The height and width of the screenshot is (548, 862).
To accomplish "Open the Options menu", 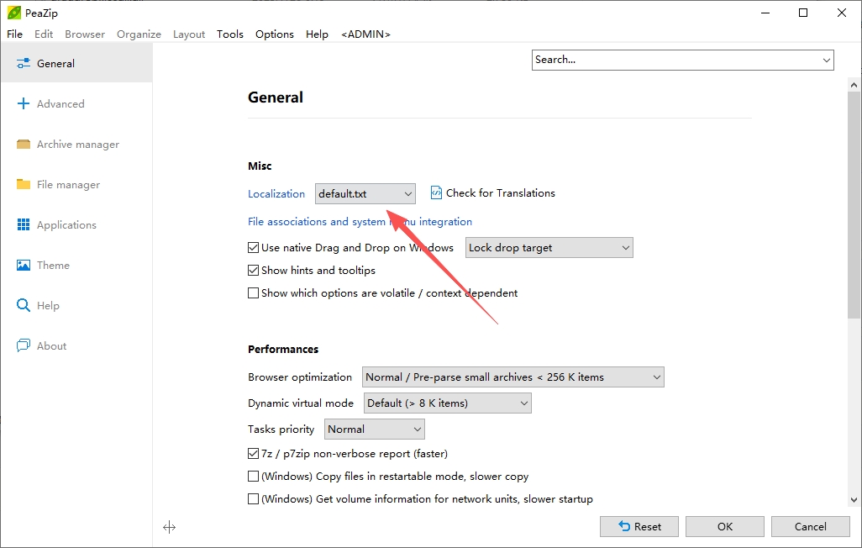I will 275,34.
